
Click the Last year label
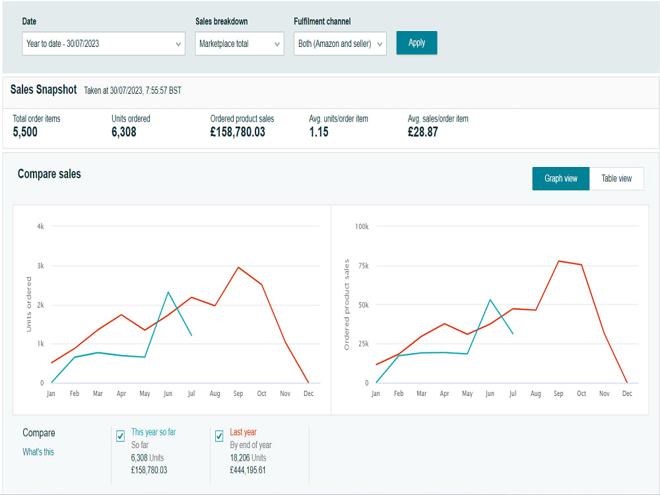[244, 432]
